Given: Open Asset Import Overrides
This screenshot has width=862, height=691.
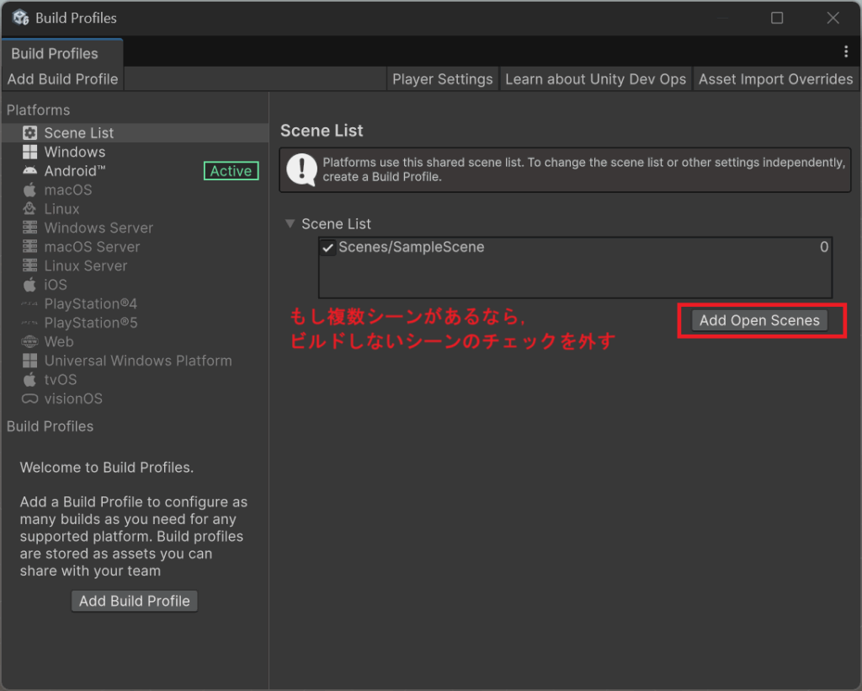Looking at the screenshot, I should coord(775,79).
